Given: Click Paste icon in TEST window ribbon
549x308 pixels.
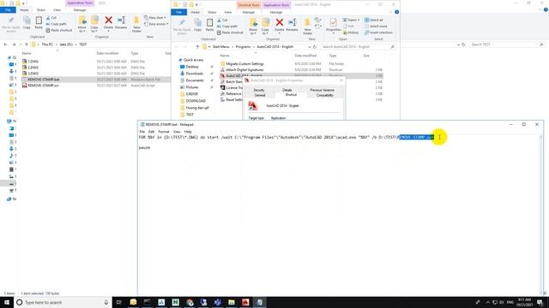Looking at the screenshot, I should point(39,23).
